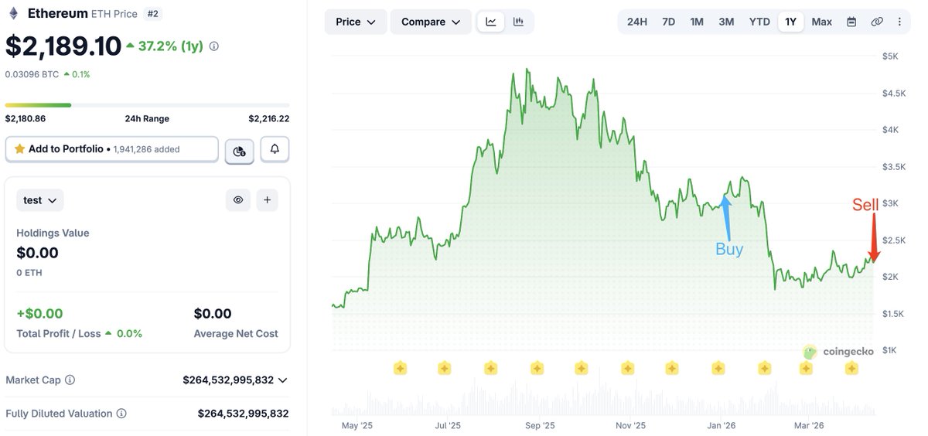This screenshot has height=436, width=928.
Task: Open the calendar date range picker
Action: [x=851, y=22]
